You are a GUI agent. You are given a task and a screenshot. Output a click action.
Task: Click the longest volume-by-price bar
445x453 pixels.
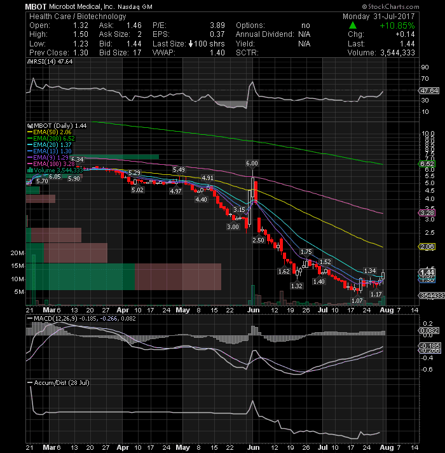[123, 277]
